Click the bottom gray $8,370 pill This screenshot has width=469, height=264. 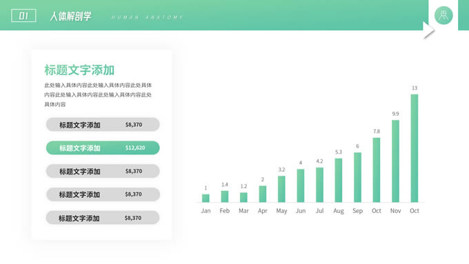tap(103, 218)
